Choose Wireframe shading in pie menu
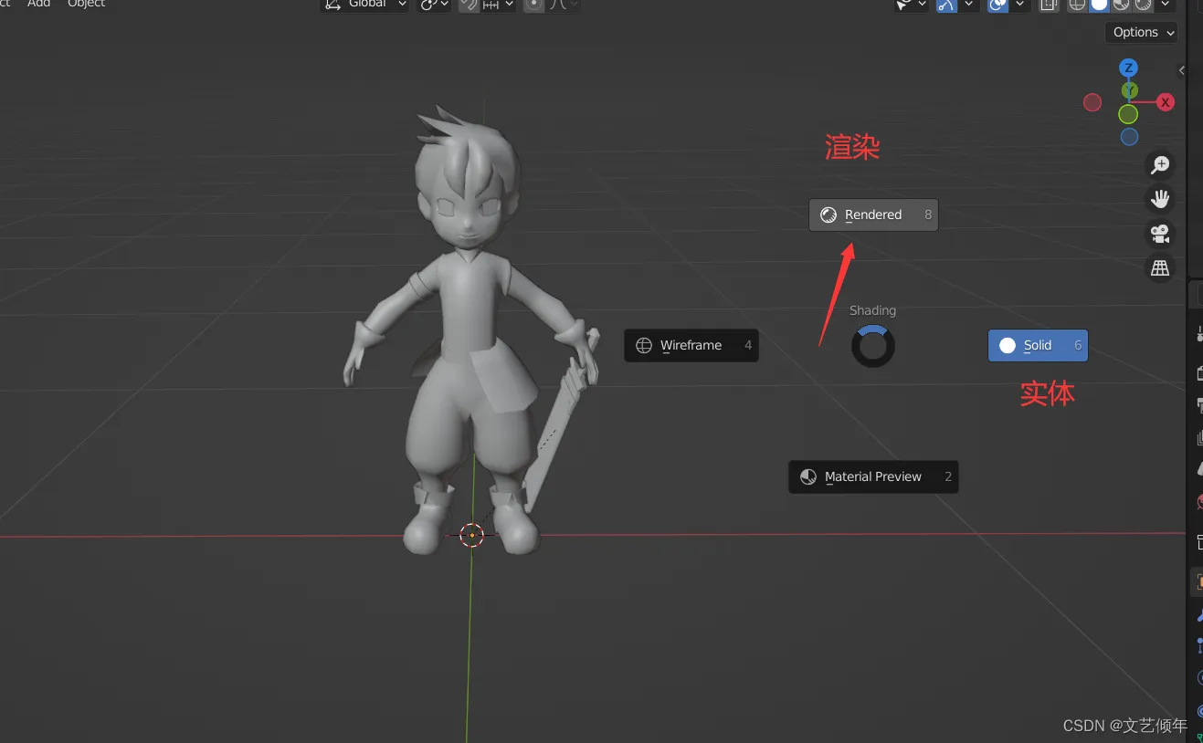Viewport: 1203px width, 743px height. click(x=691, y=345)
